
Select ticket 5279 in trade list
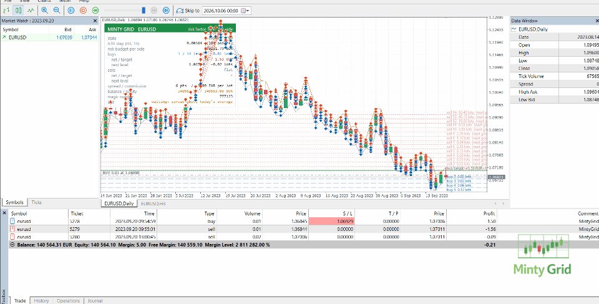point(304,229)
